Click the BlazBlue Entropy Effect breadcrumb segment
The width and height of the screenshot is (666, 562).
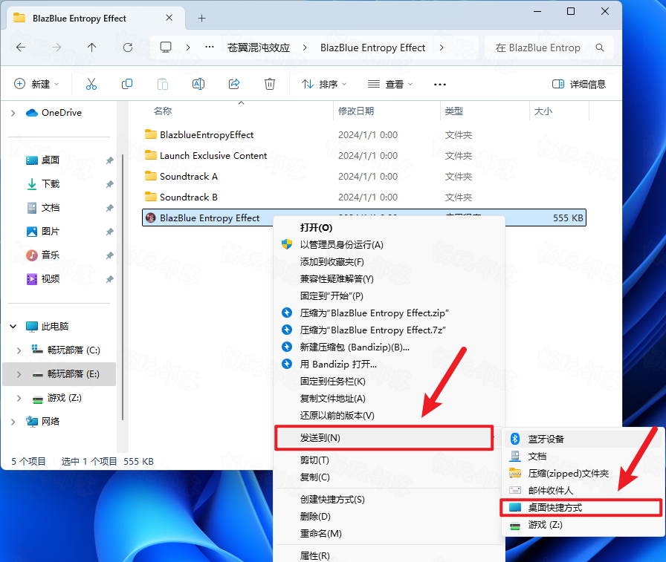click(372, 48)
